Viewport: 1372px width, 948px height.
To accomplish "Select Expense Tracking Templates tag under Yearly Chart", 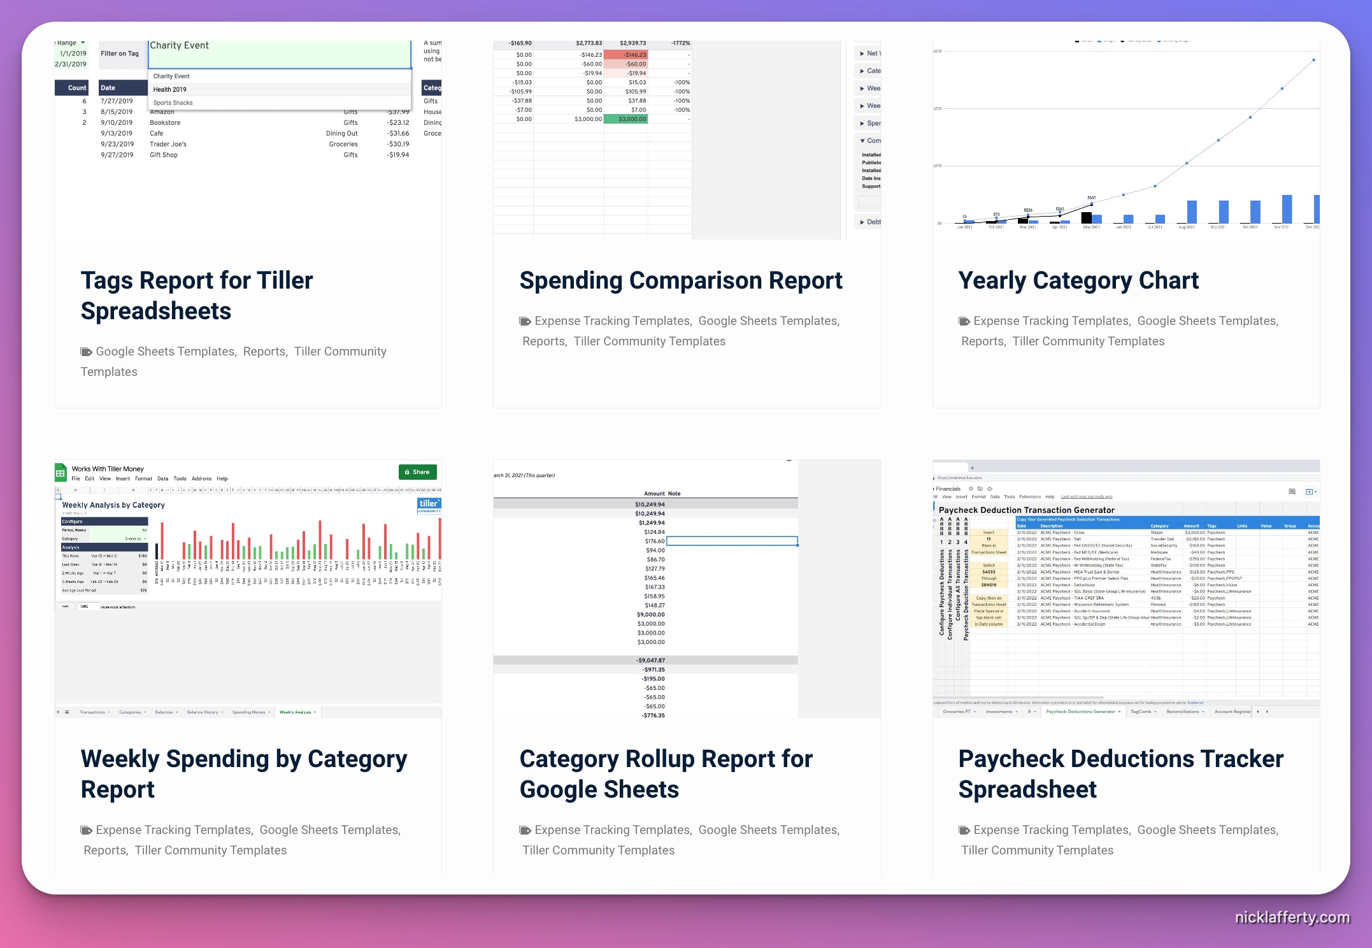I will click(1050, 321).
